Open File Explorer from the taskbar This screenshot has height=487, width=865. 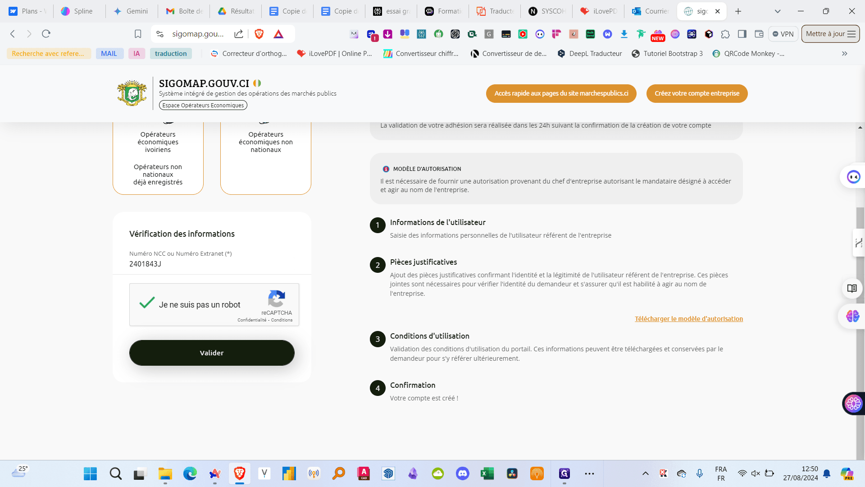click(165, 473)
